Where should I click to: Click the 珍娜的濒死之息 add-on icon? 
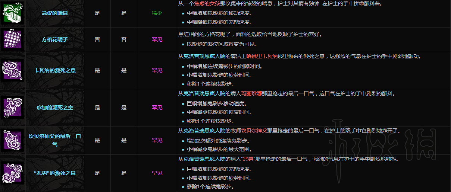(13, 108)
